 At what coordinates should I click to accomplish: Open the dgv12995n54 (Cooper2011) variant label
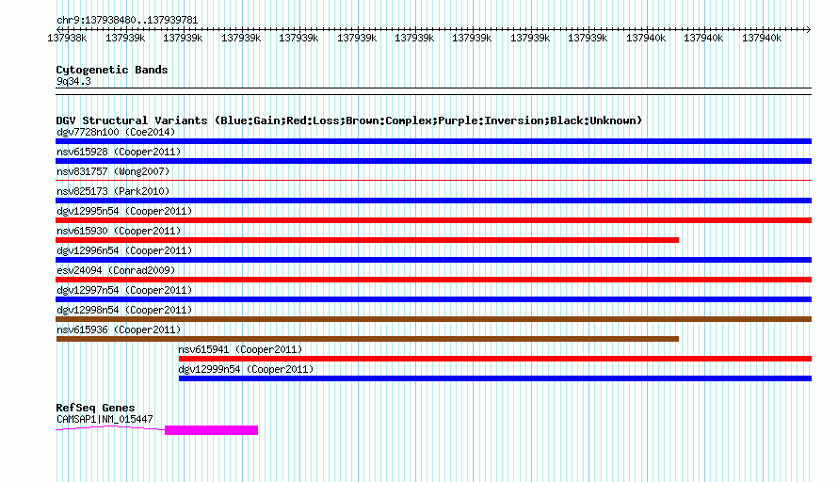(x=124, y=211)
